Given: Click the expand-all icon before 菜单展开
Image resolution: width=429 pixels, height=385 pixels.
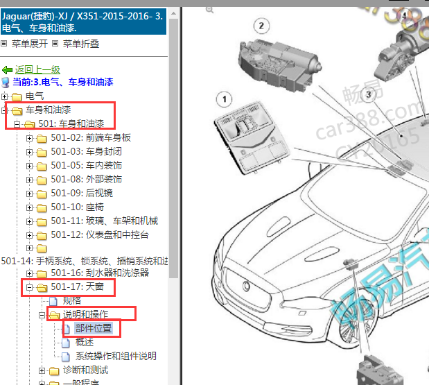Looking at the screenshot, I should coord(4,44).
